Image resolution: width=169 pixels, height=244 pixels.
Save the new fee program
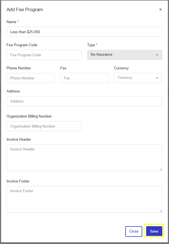click(x=154, y=231)
